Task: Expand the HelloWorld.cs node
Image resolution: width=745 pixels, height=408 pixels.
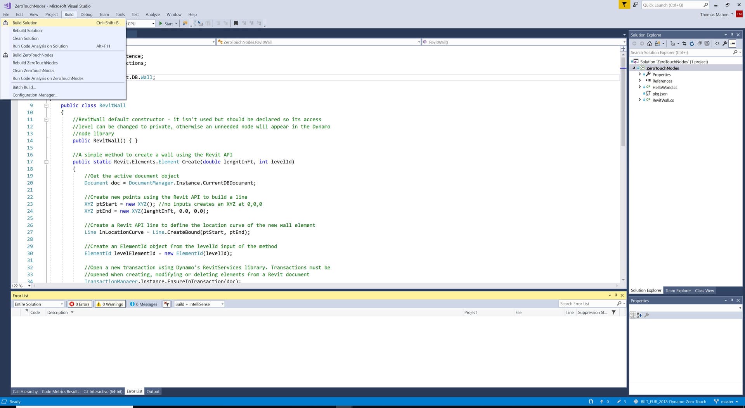Action: [x=640, y=87]
